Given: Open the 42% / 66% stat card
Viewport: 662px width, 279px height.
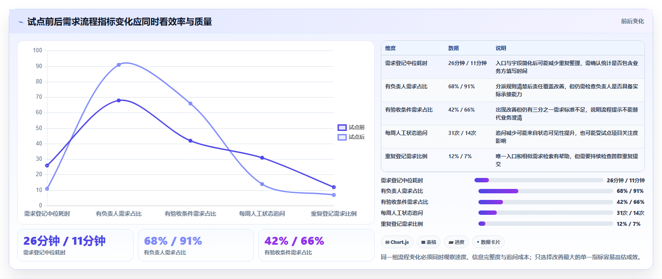Looking at the screenshot, I should tap(316, 245).
